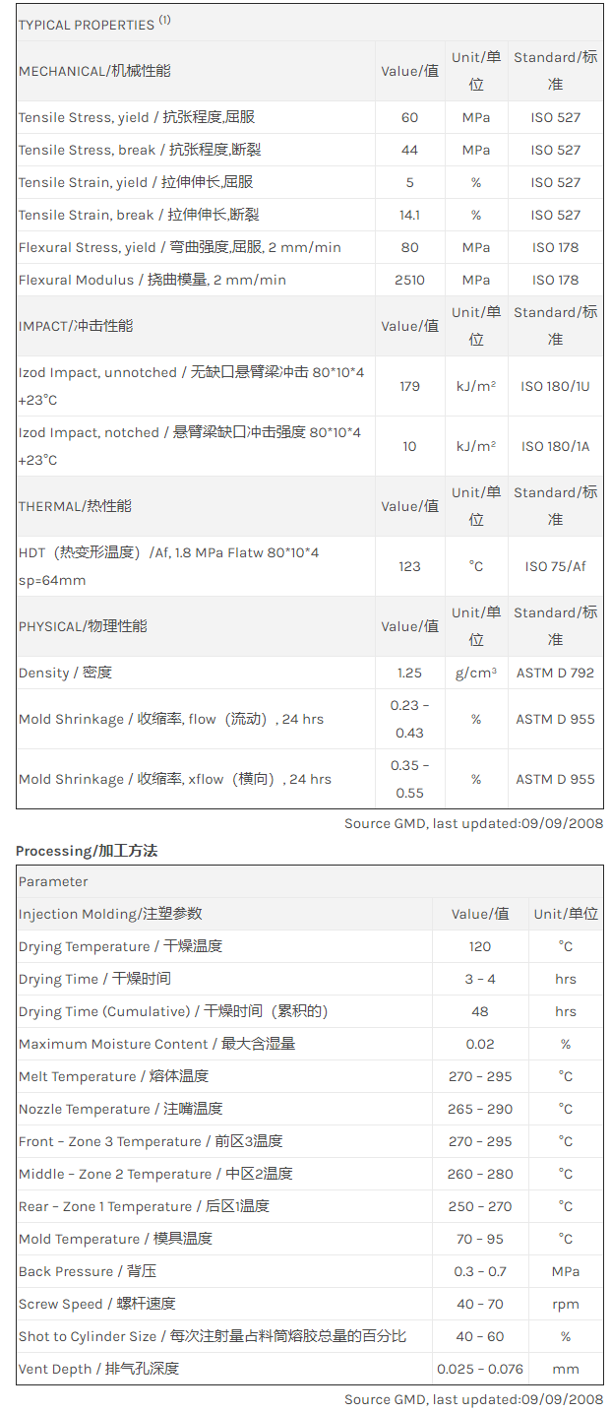Click the TYPICAL PROPERTIES table heading

coord(93,24)
